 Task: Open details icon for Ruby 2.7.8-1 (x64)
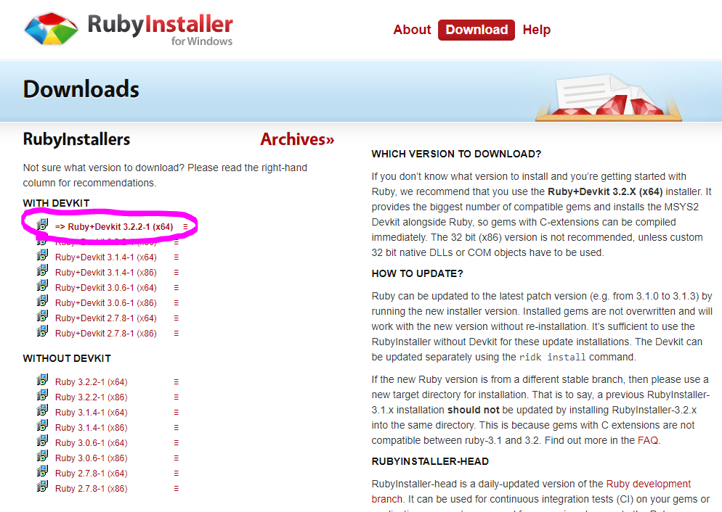176,473
